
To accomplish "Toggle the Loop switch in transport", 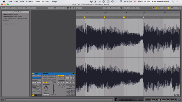I will pyautogui.click(x=121, y=8).
